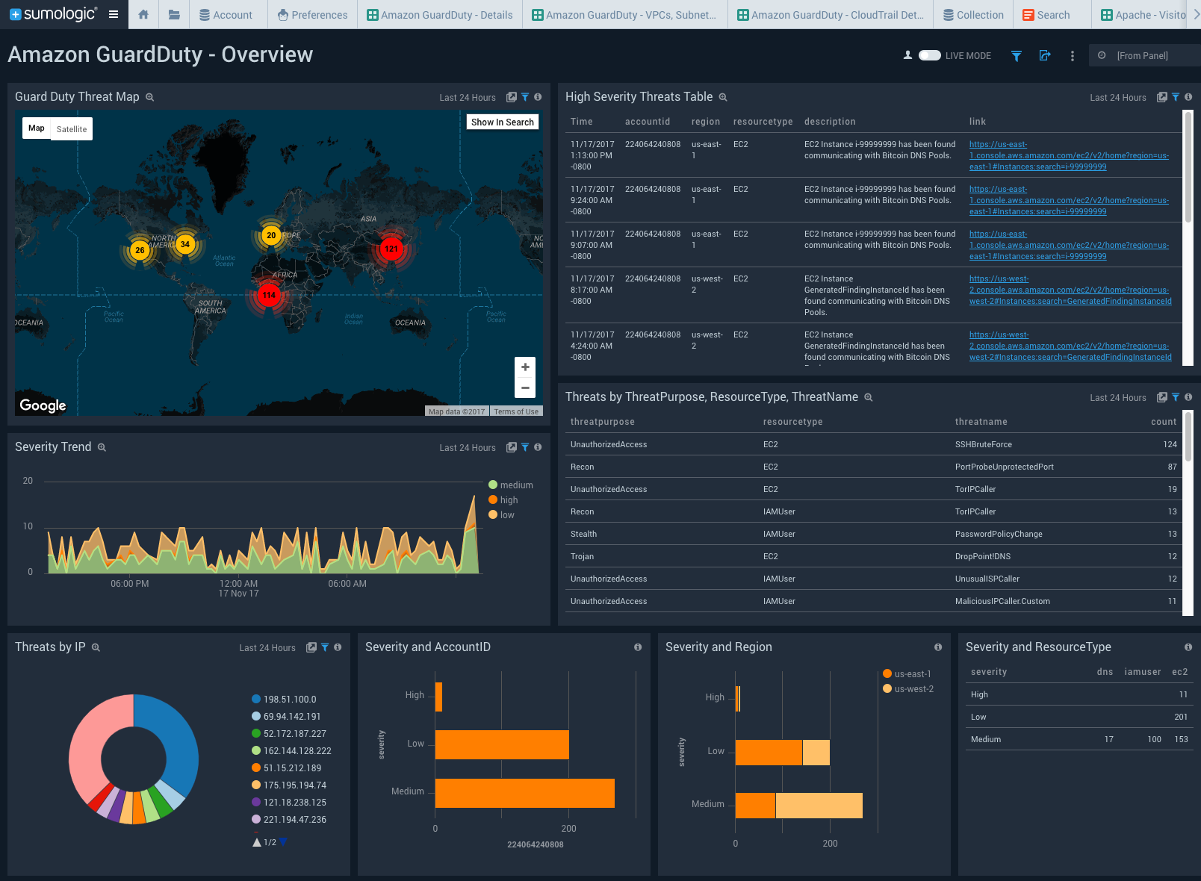The image size is (1201, 881).
Task: Show info for Severity and Region
Action: coord(938,647)
